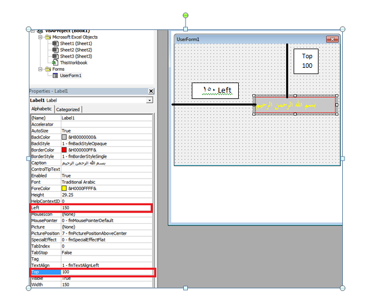Select the Arabic Label1 control on form
The width and height of the screenshot is (383, 307).
pyautogui.click(x=295, y=105)
